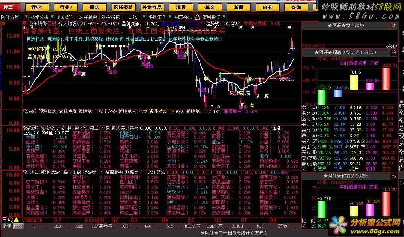The image size is (404, 237).
Task: Expand the 技术分析 dropdown arrow
Action: [x=52, y=17]
